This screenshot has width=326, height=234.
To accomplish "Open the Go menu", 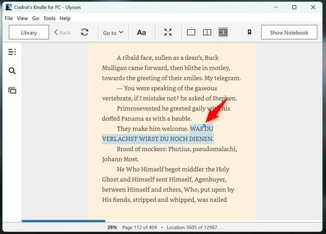I will coord(36,18).
